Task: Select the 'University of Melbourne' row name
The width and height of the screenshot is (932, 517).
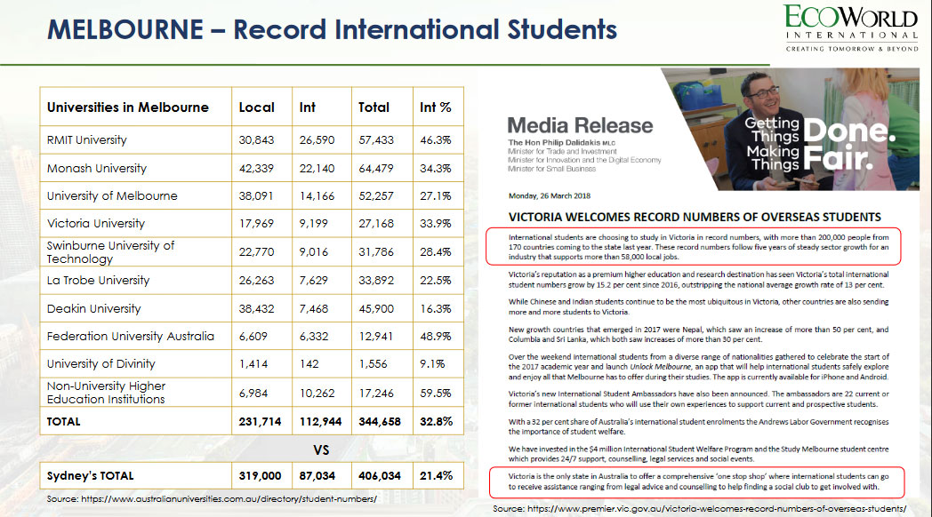Action: coord(112,196)
